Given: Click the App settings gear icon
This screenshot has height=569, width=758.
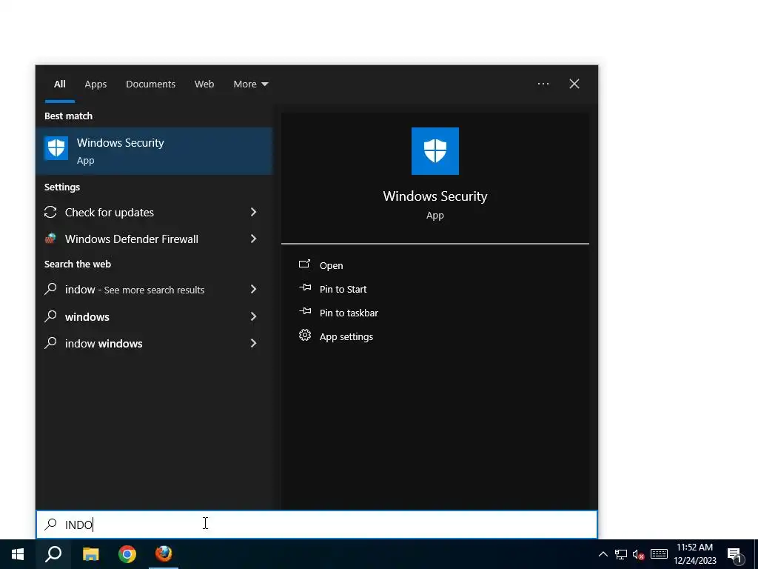Looking at the screenshot, I should (x=304, y=335).
